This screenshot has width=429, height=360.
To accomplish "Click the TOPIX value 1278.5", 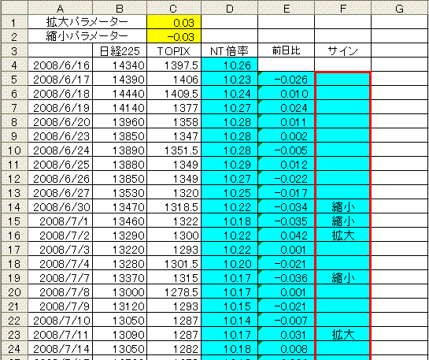I will point(174,292).
